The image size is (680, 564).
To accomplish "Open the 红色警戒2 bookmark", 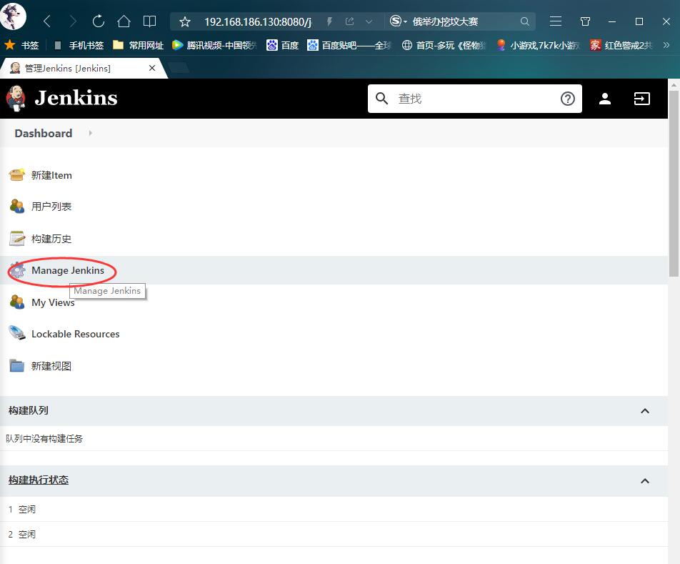I will 621,45.
